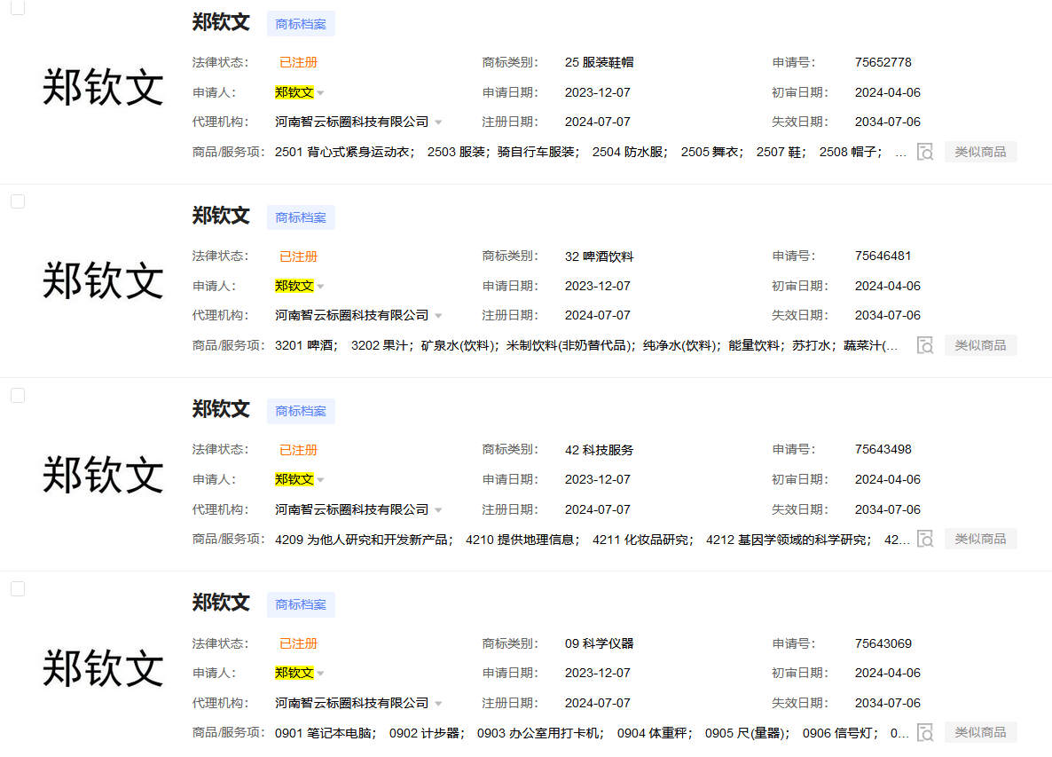
Task: Expand agency dropdown arrow in 09 科学仪器 record
Action: coord(438,704)
